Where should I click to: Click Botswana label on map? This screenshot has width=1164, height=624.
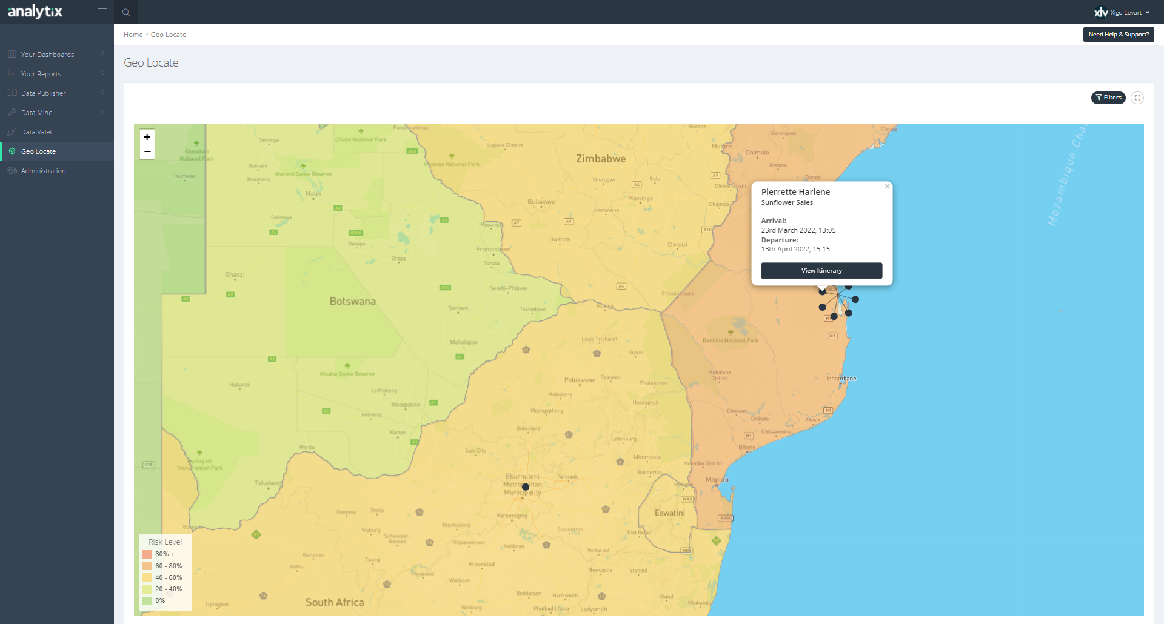click(353, 301)
